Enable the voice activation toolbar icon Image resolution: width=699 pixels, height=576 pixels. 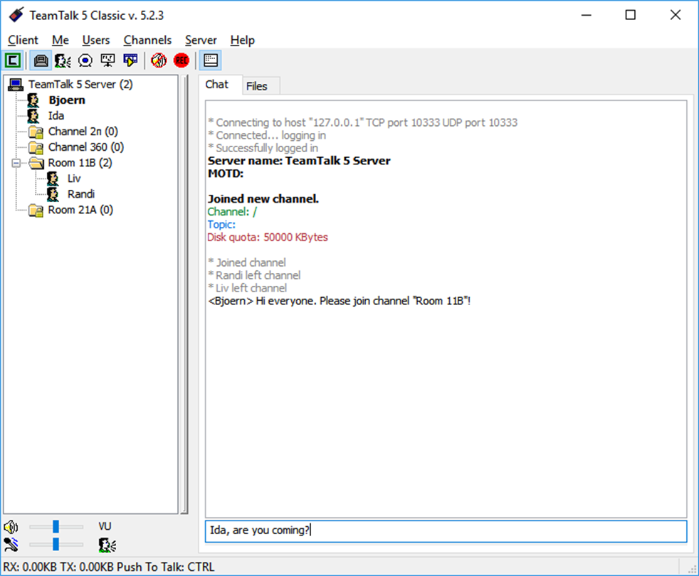pyautogui.click(x=63, y=60)
